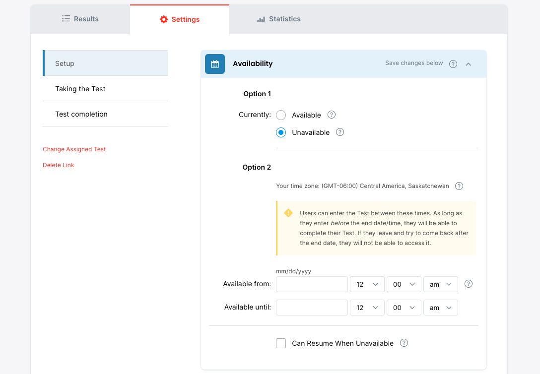Select the Unavailable radio button
This screenshot has height=374, width=540.
coord(281,132)
